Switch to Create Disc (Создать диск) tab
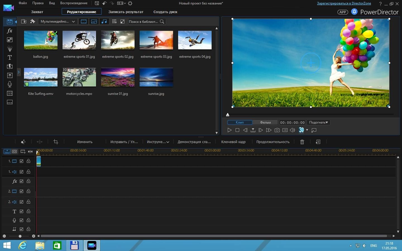Screen dimensions: 402x251 pyautogui.click(x=165, y=12)
